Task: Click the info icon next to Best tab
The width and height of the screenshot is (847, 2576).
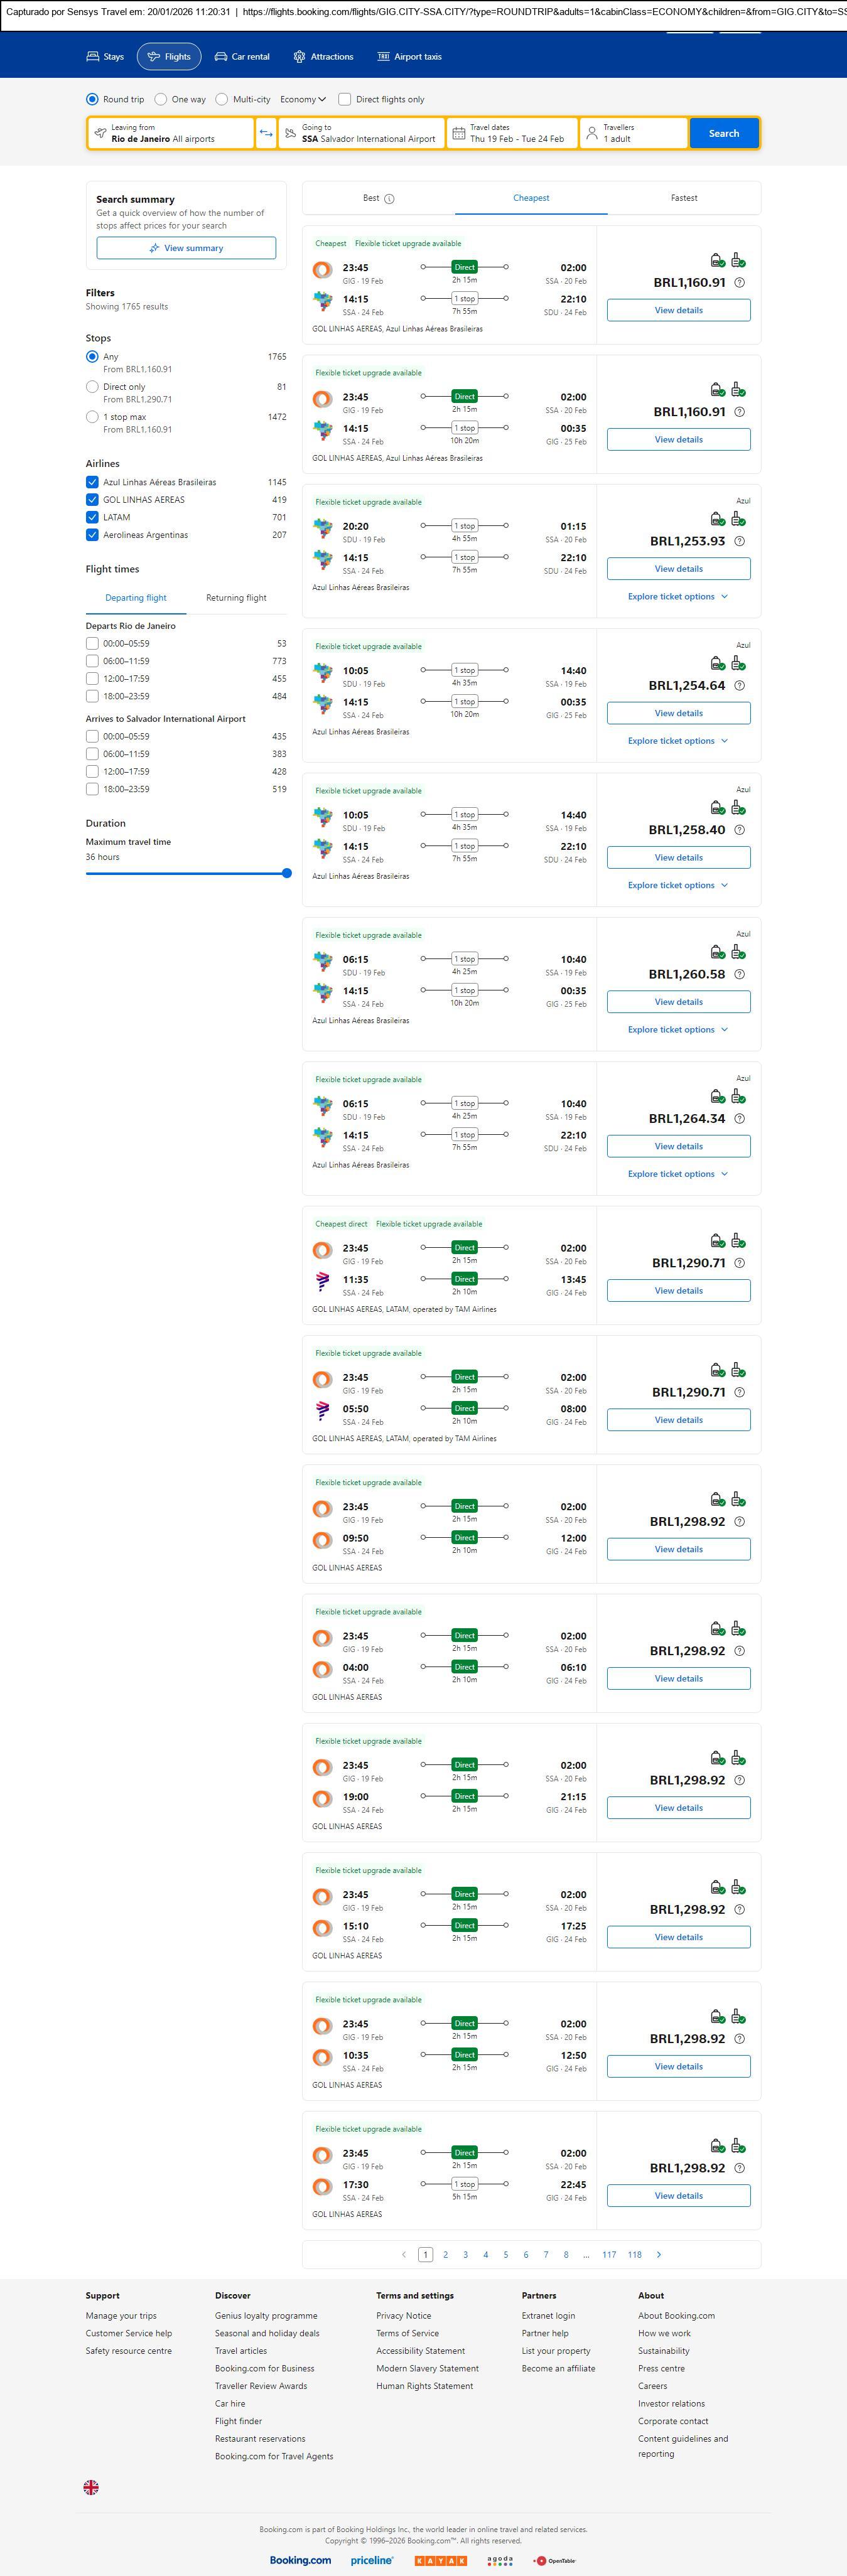Action: point(389,199)
